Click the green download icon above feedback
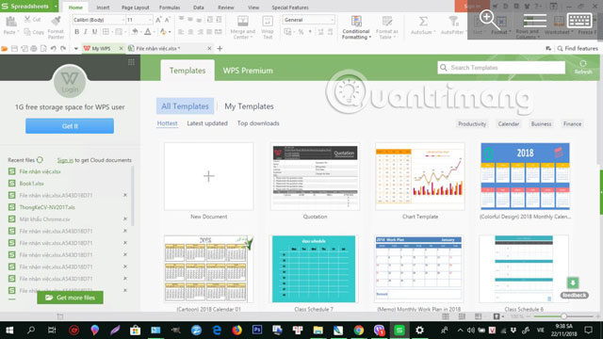 [573, 282]
